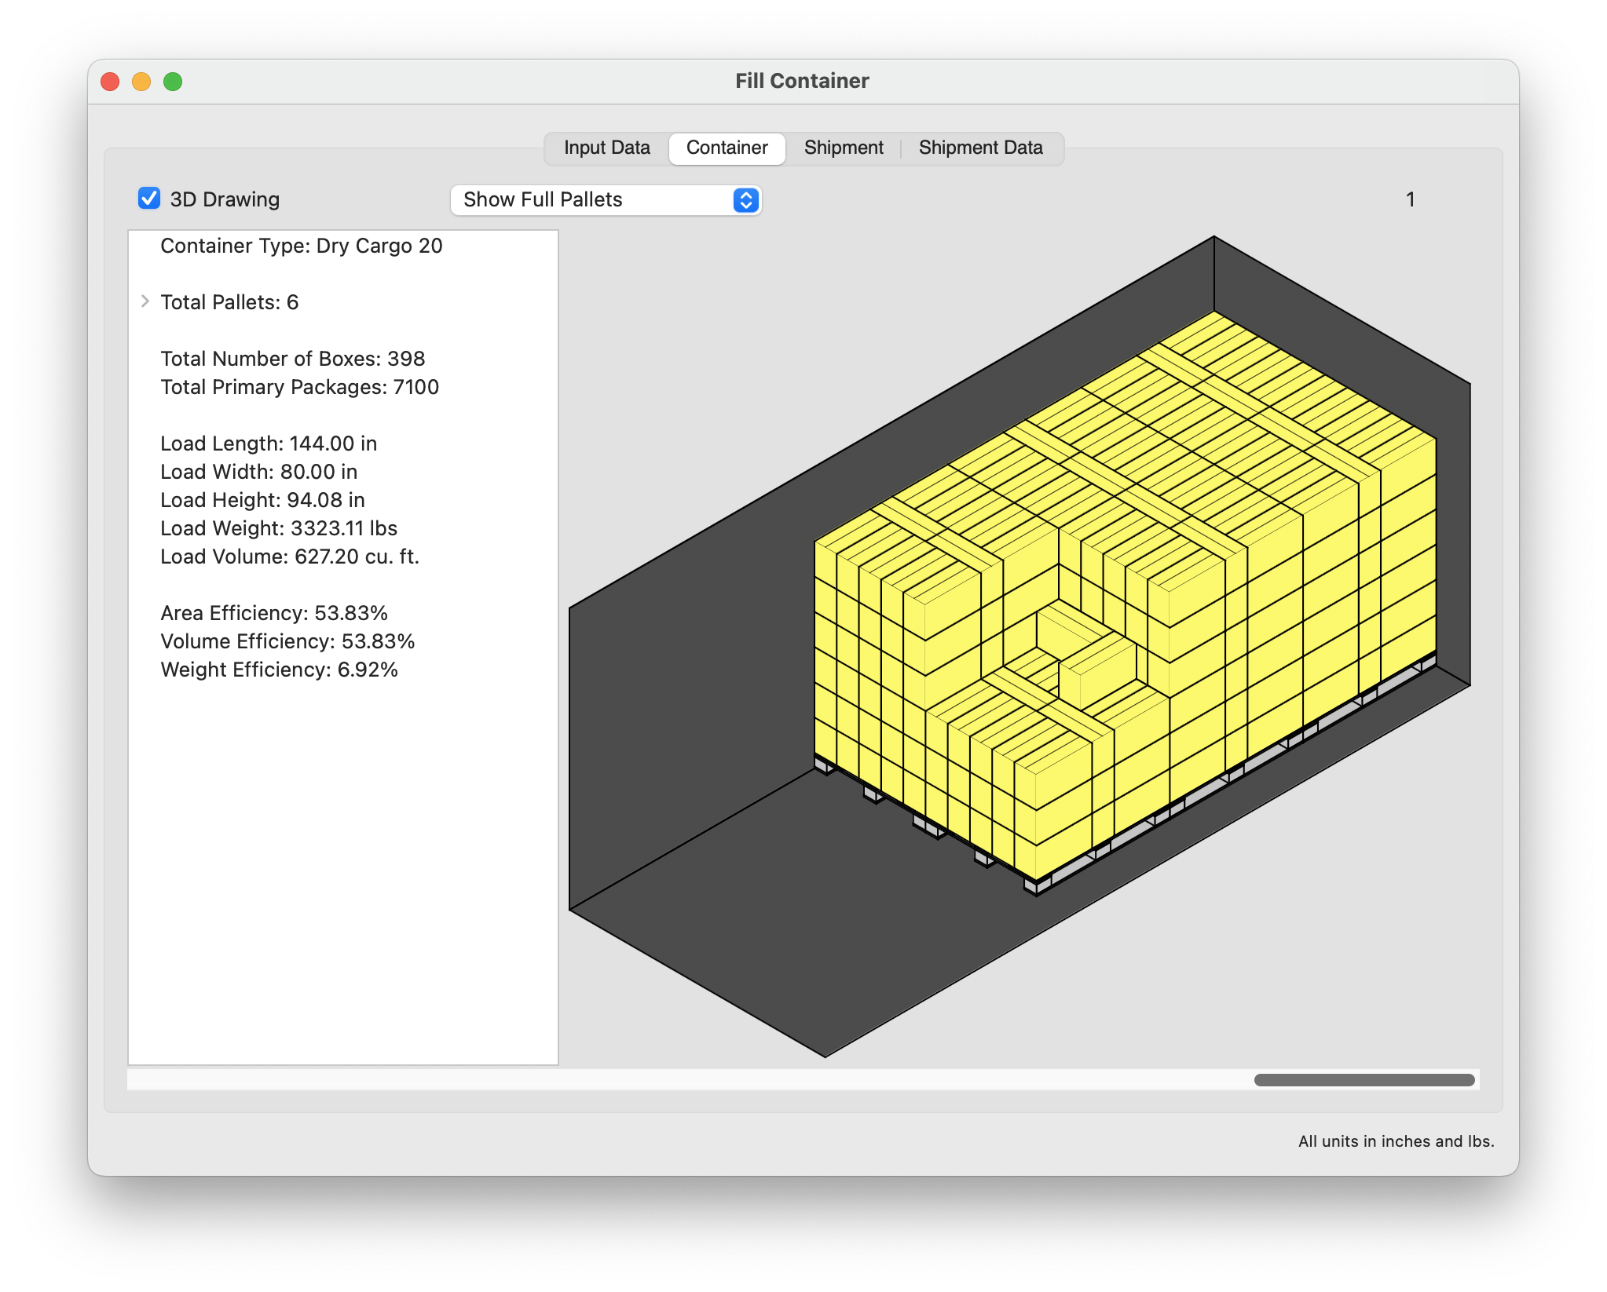Select Volume Efficiency: 53.83% row

coord(343,641)
